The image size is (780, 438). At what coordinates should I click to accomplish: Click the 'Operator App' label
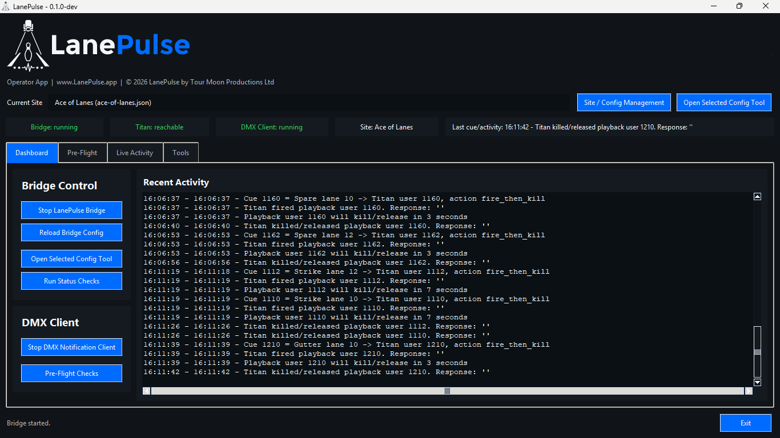27,82
